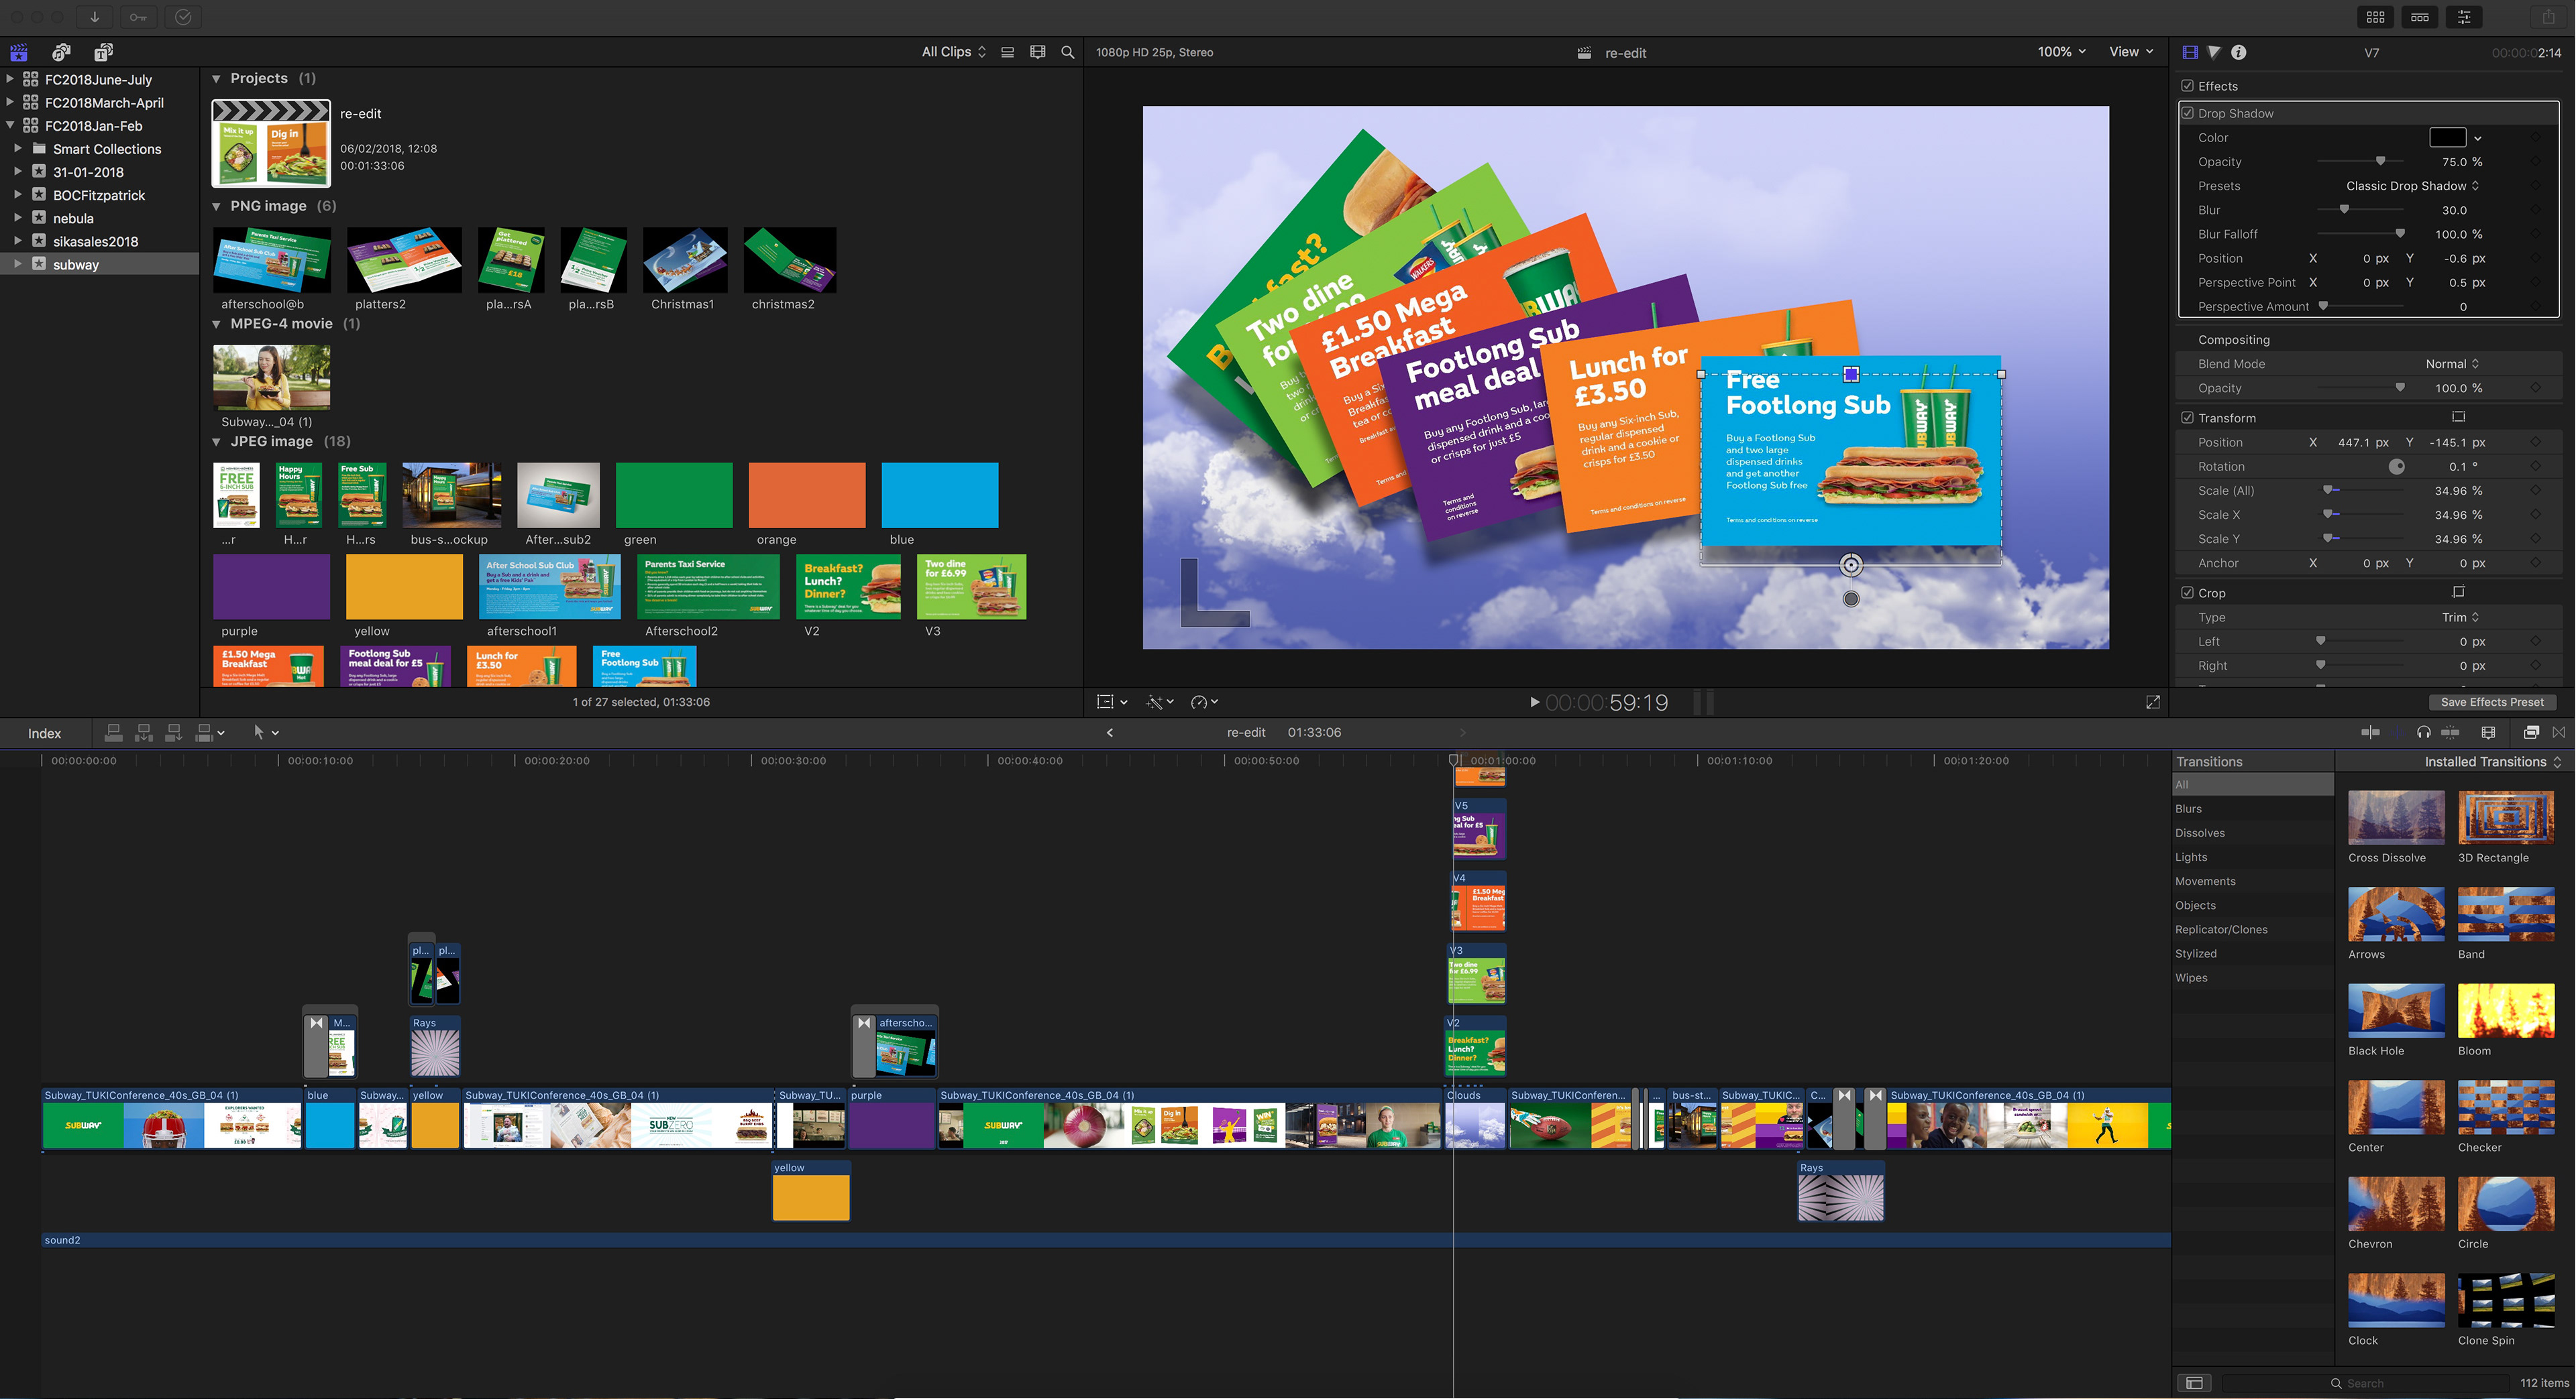2576x1399 pixels.
Task: Toggle the Transitions browser bowtie icon
Action: coord(2559,733)
